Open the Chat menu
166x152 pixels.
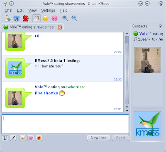point(8,10)
